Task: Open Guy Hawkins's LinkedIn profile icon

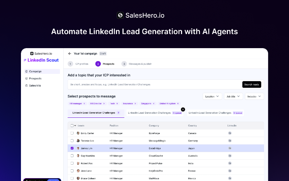Action: tap(230, 156)
